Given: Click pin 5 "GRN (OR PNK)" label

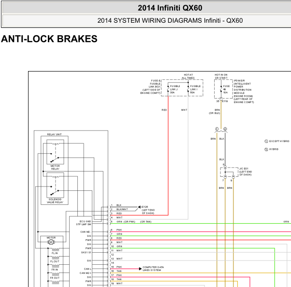Looking at the screenshot, I should [x=126, y=222].
